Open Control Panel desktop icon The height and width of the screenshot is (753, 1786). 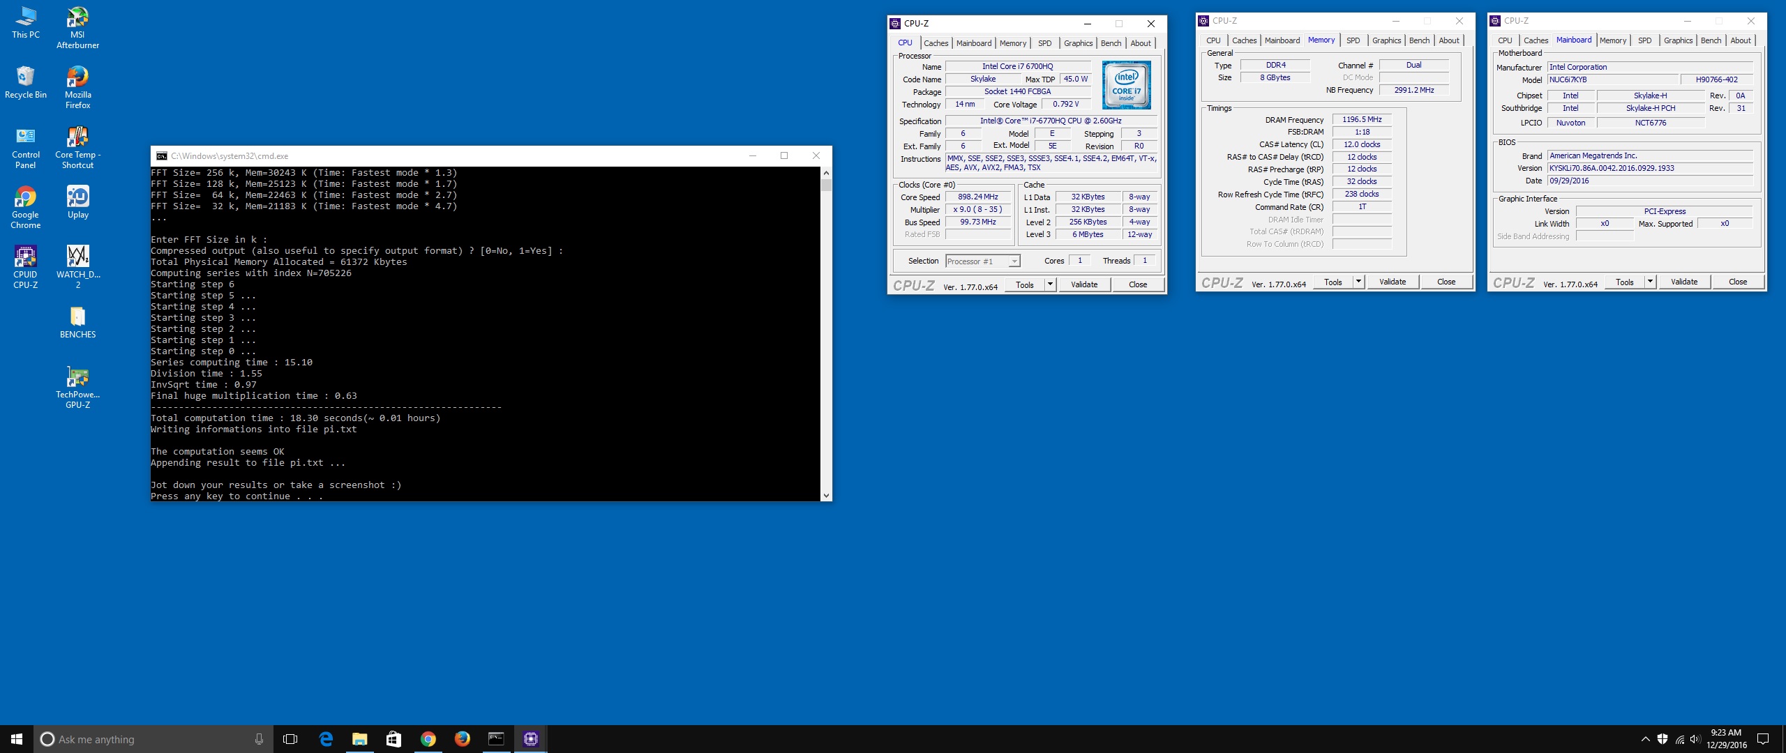[26, 148]
